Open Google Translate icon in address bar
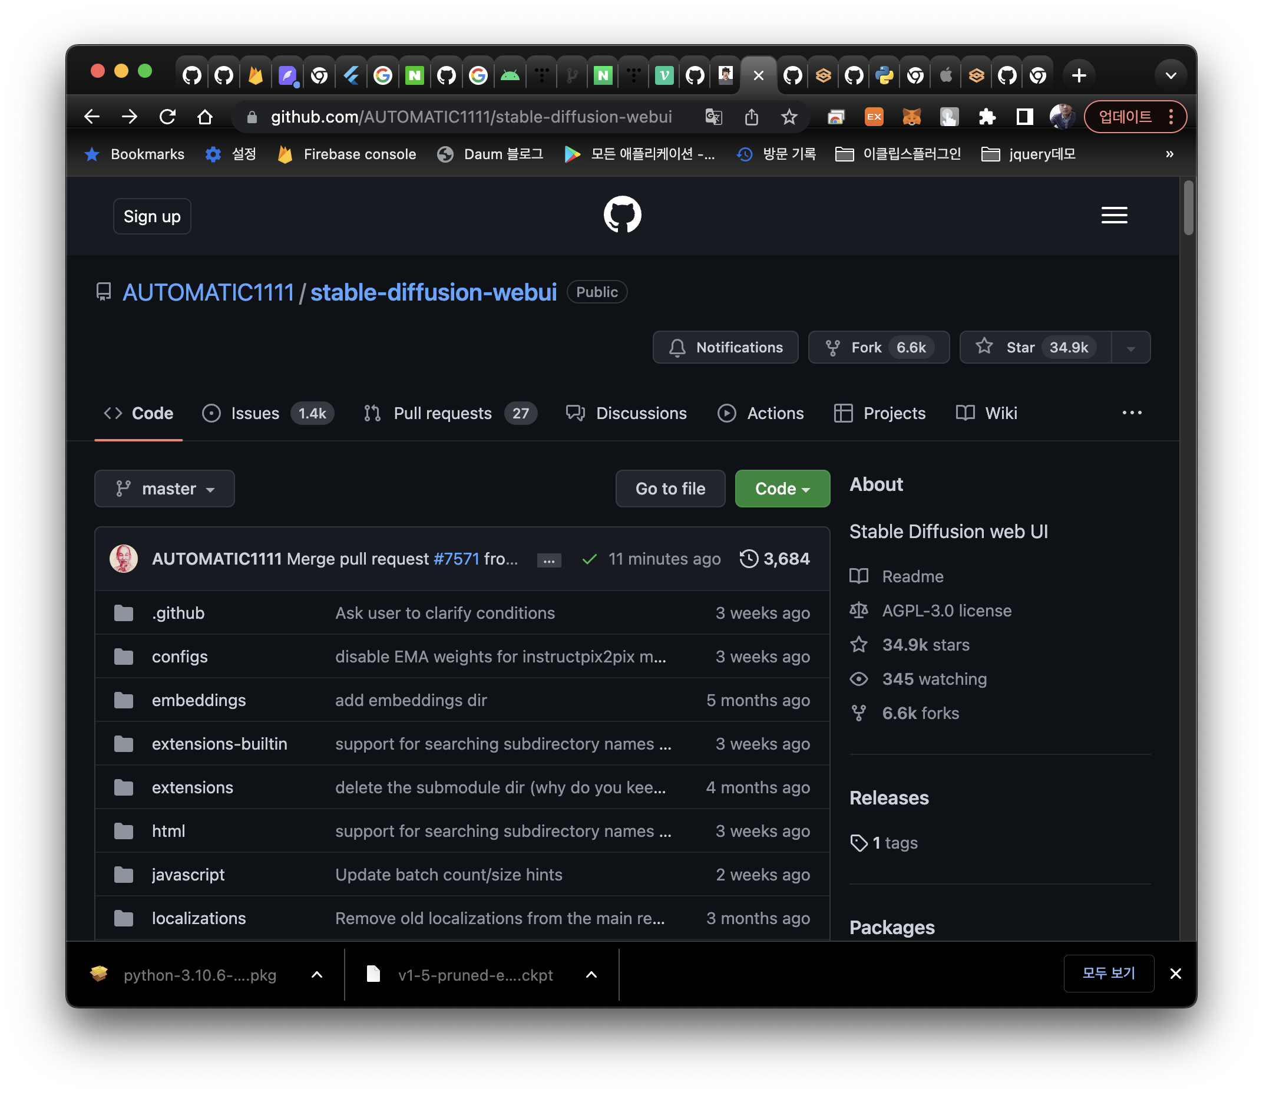This screenshot has height=1095, width=1263. click(713, 117)
